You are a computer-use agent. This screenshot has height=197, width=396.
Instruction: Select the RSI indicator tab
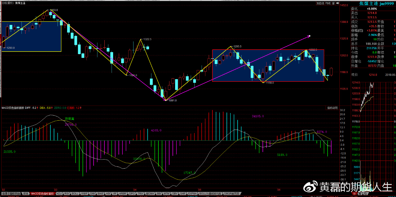click(x=67, y=194)
